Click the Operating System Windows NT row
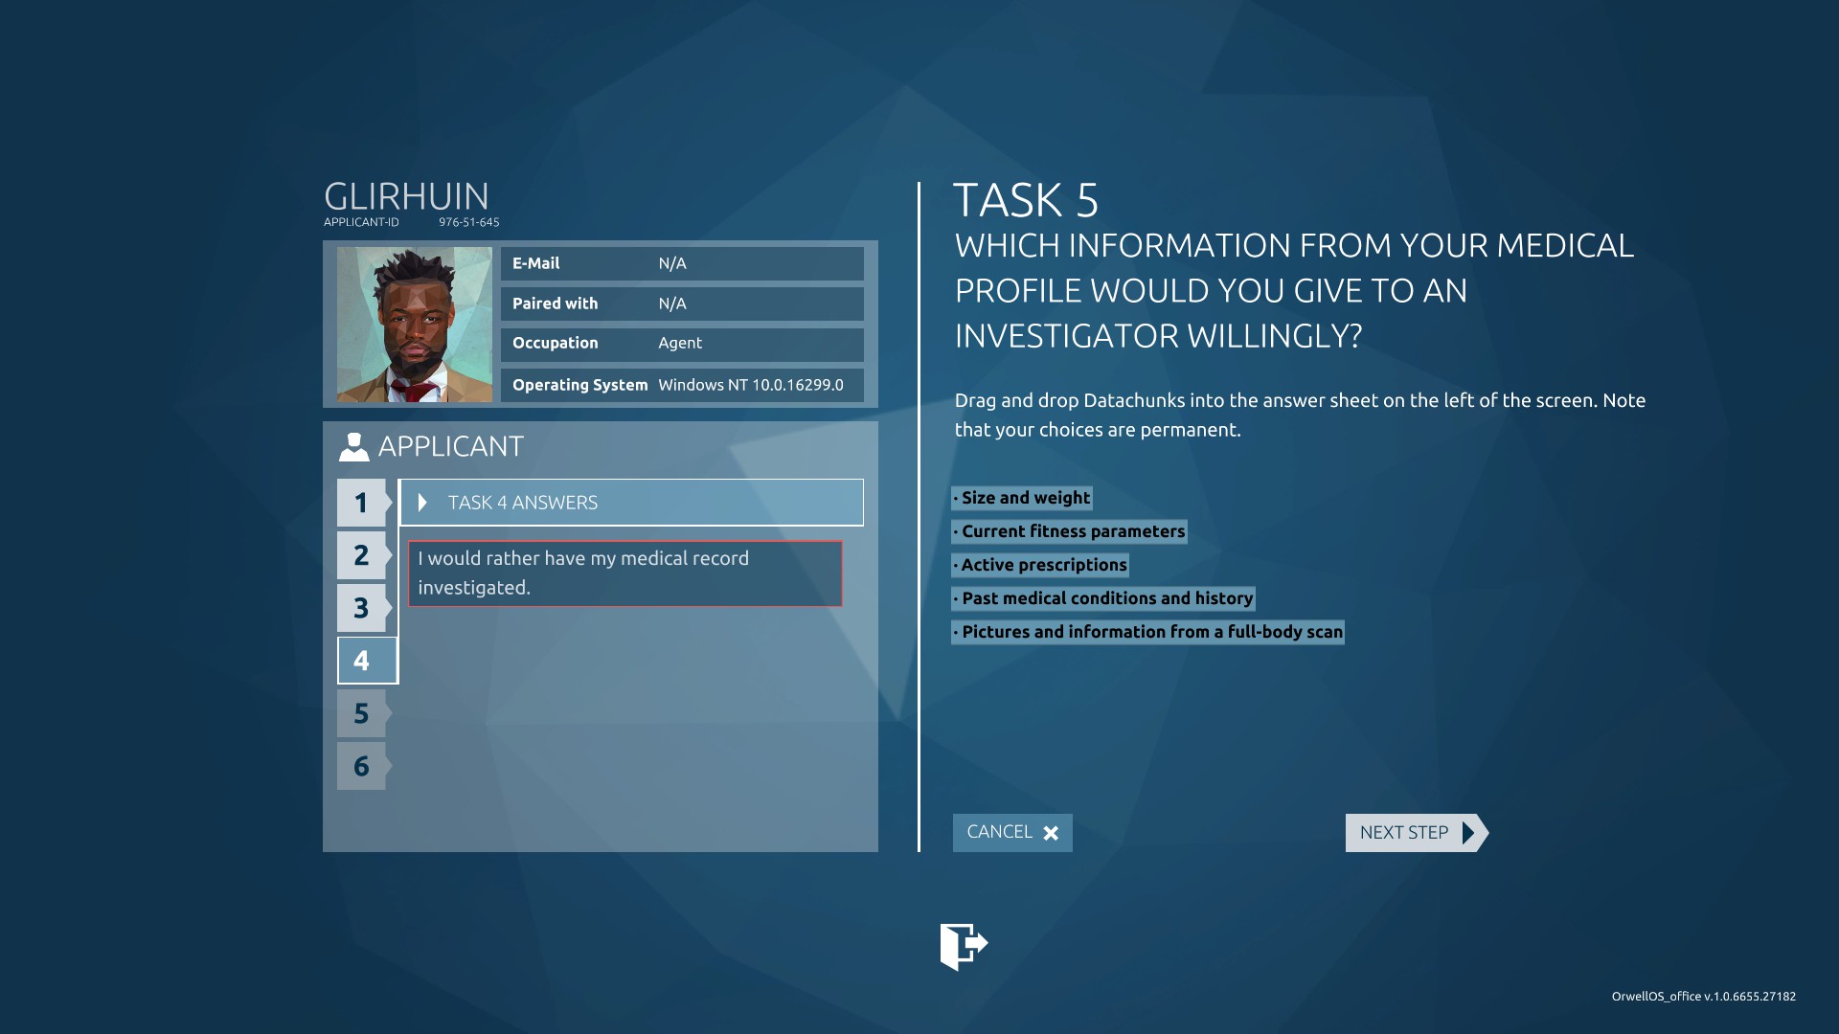The height and width of the screenshot is (1034, 1839). point(682,385)
